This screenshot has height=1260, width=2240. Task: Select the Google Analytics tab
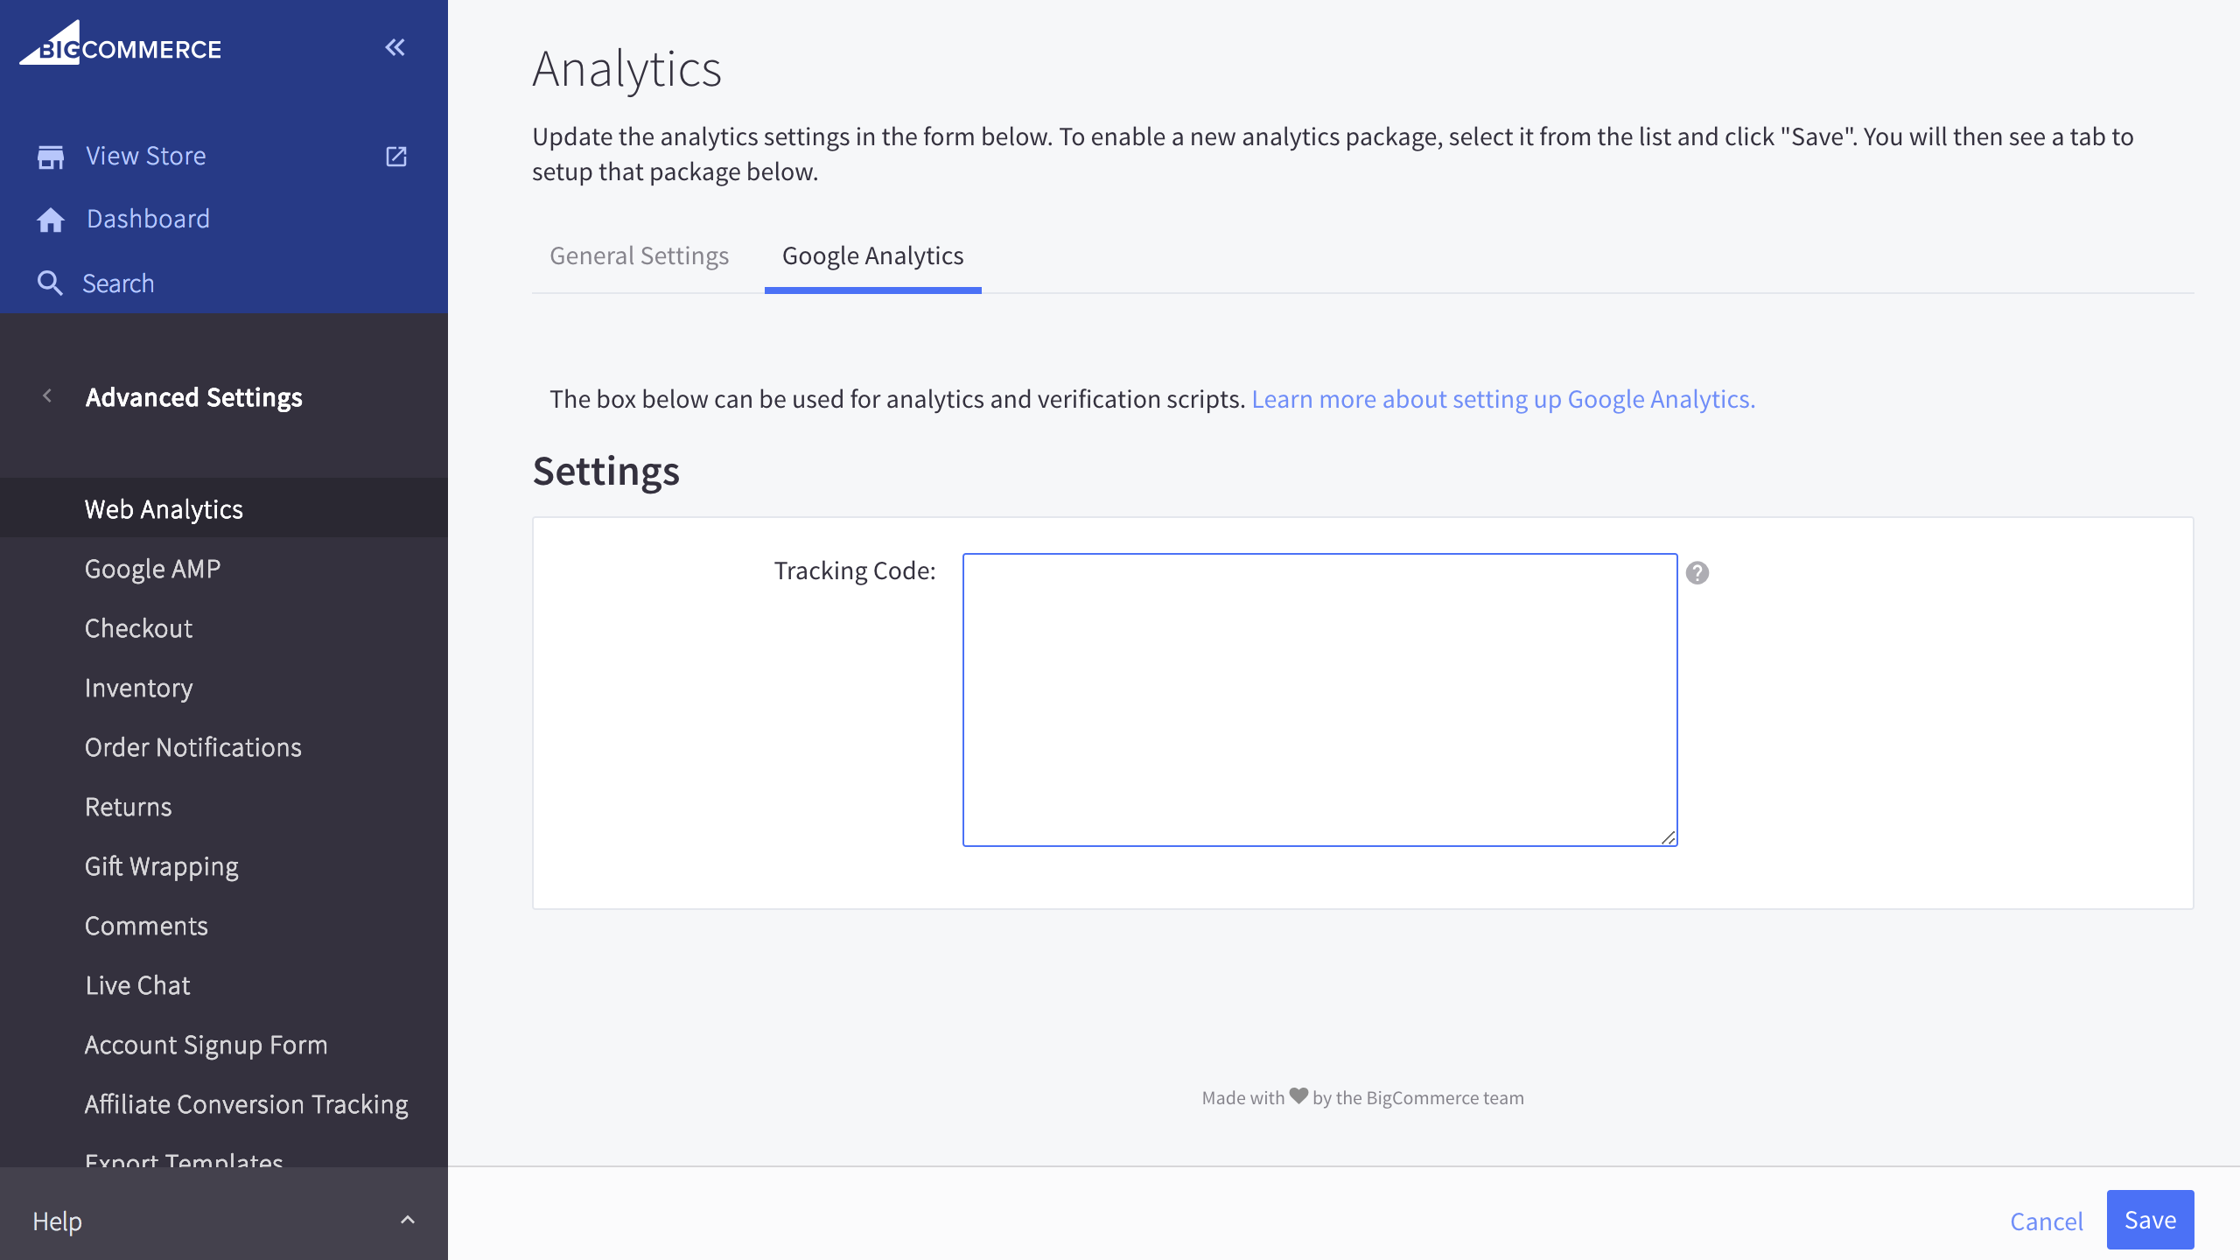pyautogui.click(x=872, y=255)
